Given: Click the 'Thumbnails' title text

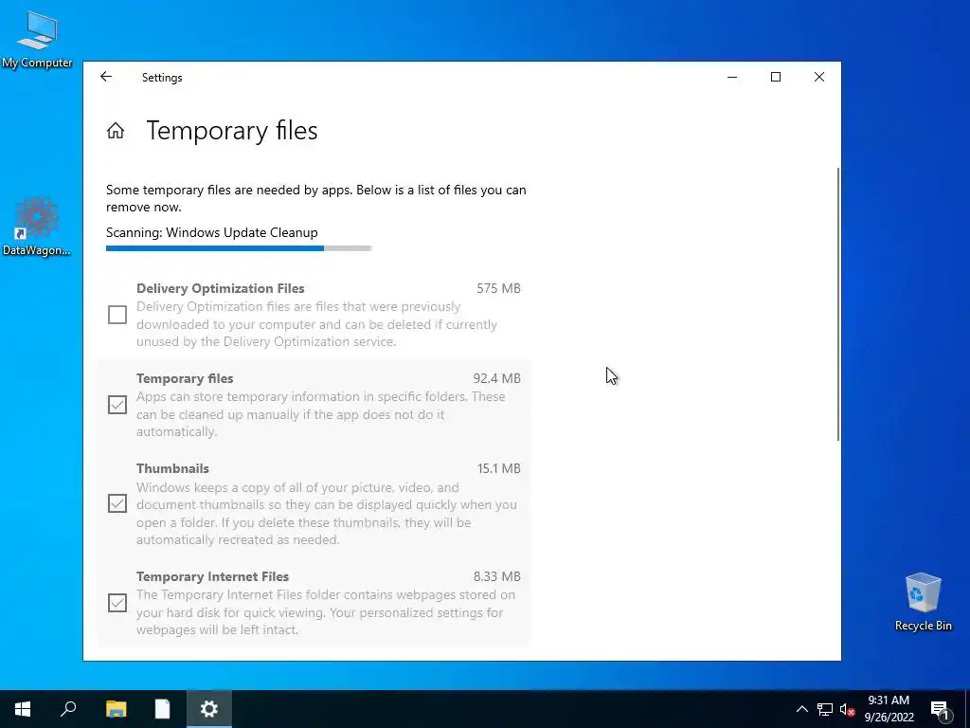Looking at the screenshot, I should click(x=172, y=468).
